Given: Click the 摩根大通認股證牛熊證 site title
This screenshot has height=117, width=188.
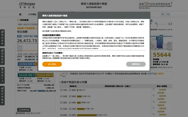Looking at the screenshot, I should click(94, 4).
